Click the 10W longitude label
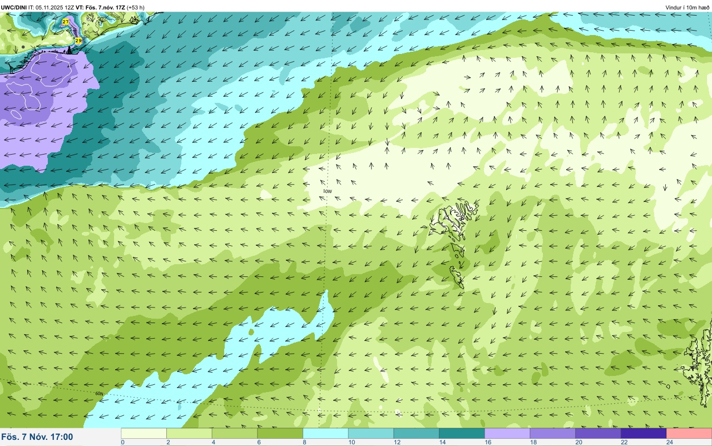712x446 pixels. (328, 191)
